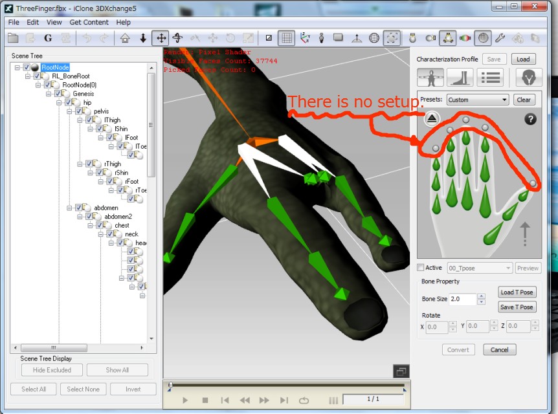This screenshot has height=414, width=558.
Task: Open the bone list view panel
Action: pyautogui.click(x=490, y=78)
